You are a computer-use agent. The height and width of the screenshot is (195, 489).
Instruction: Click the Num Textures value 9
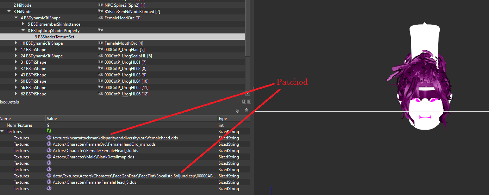49,125
